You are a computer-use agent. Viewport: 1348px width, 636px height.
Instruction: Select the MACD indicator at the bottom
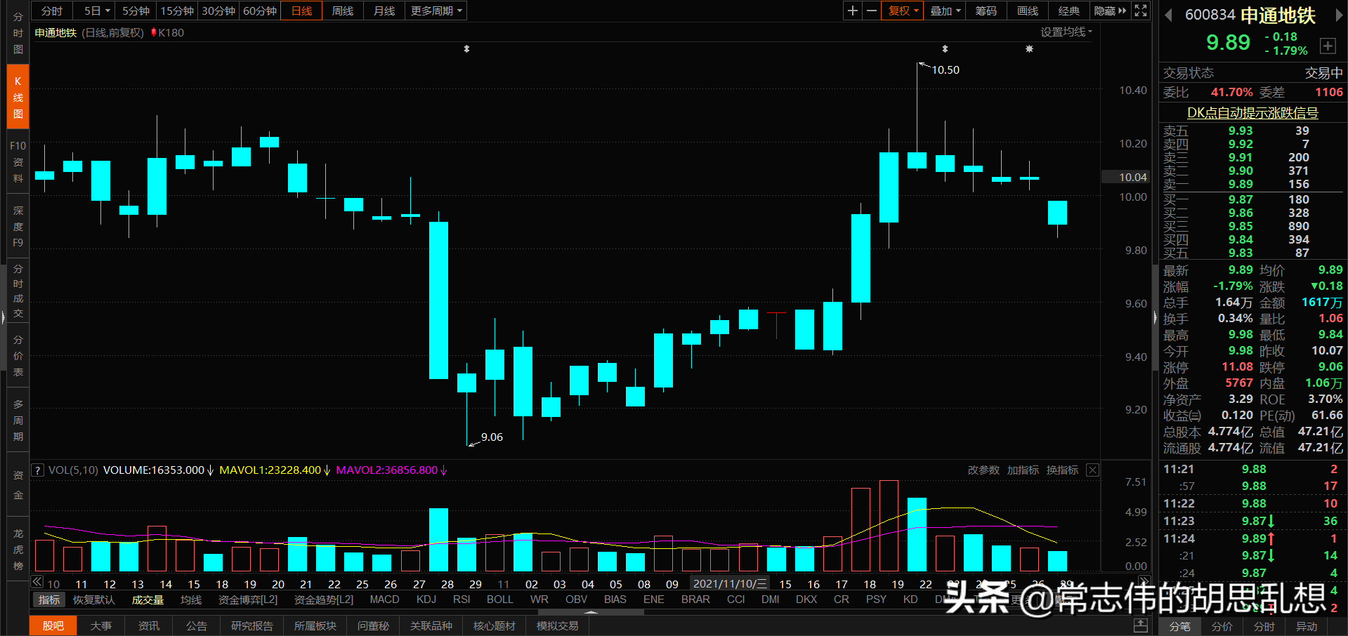384,599
